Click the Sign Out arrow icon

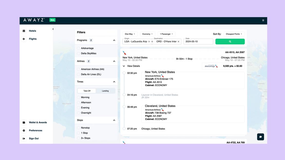[24, 138]
